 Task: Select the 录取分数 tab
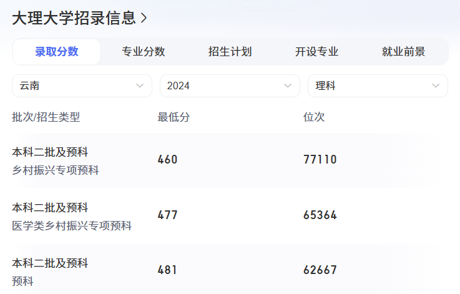[x=57, y=52]
